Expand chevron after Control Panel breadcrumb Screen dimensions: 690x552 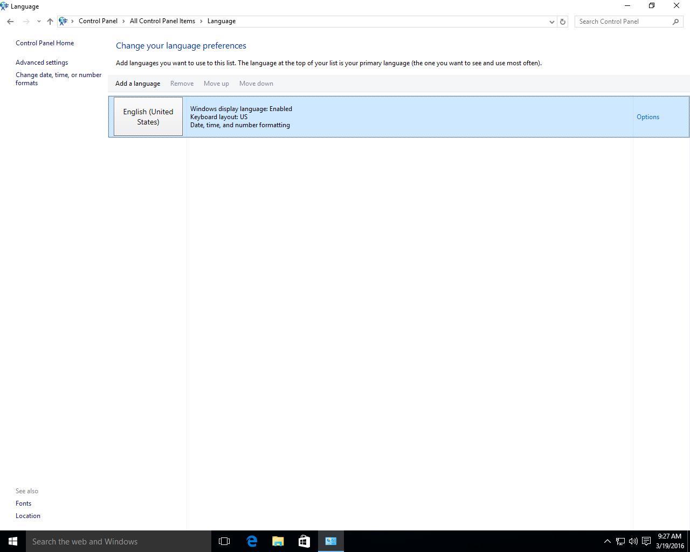123,21
